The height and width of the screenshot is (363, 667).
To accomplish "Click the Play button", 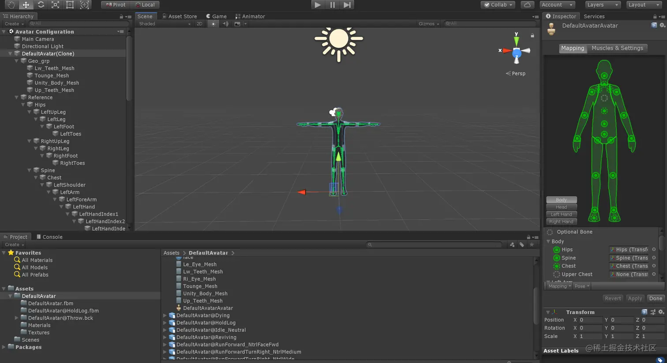I will tap(317, 5).
